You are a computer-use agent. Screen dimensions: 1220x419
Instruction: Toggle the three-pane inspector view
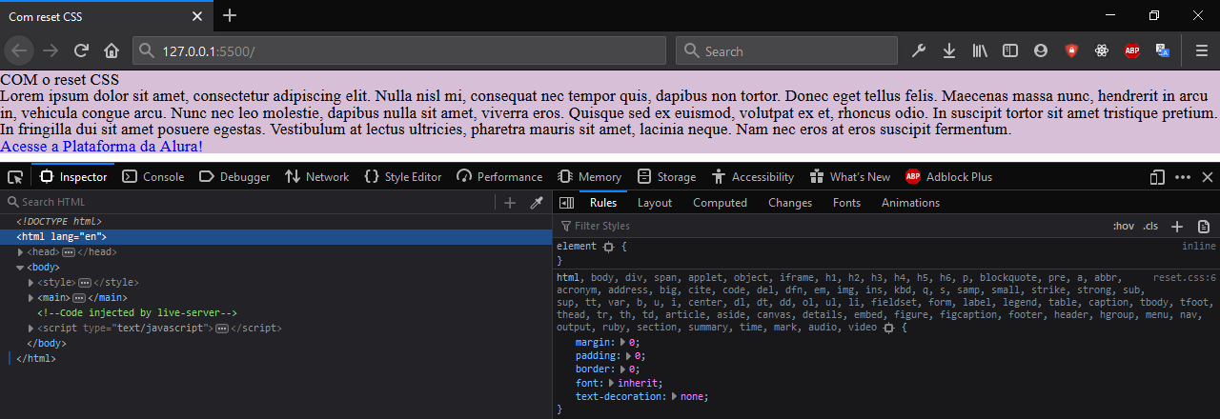[x=566, y=203]
